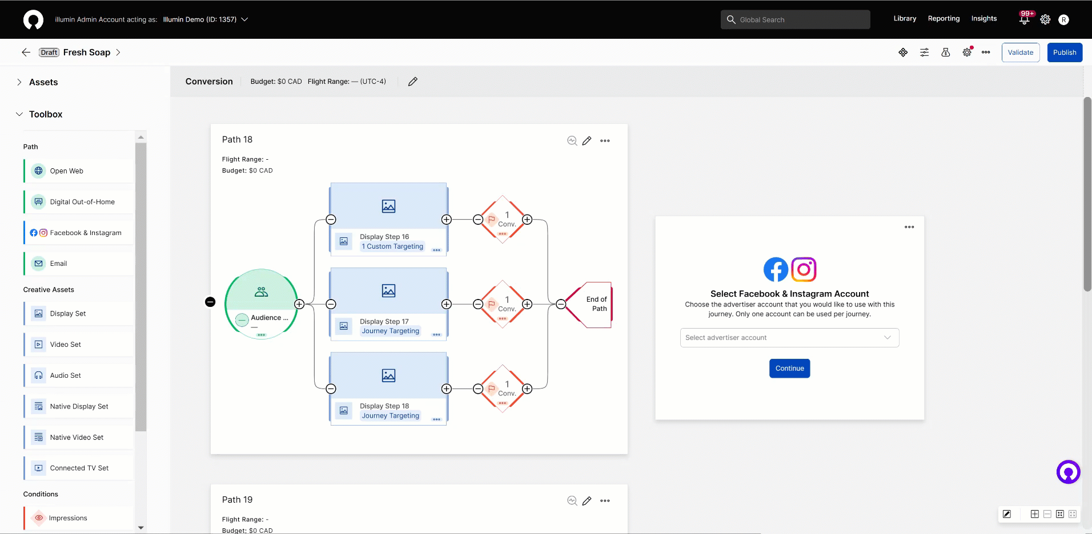Click the notifications bell icon
The height and width of the screenshot is (534, 1092).
tap(1024, 20)
